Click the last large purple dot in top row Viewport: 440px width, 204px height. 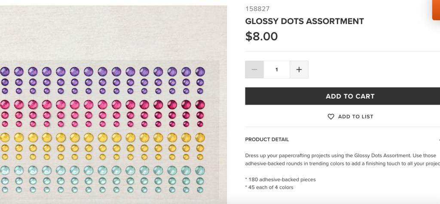(x=200, y=72)
